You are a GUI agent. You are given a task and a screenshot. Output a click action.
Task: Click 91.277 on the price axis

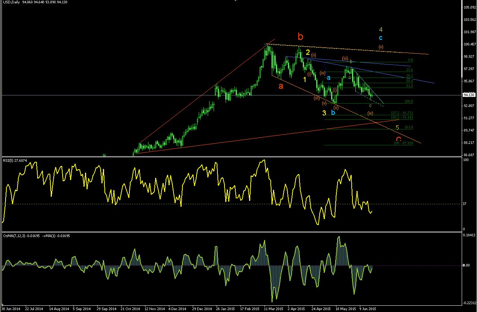[468, 118]
